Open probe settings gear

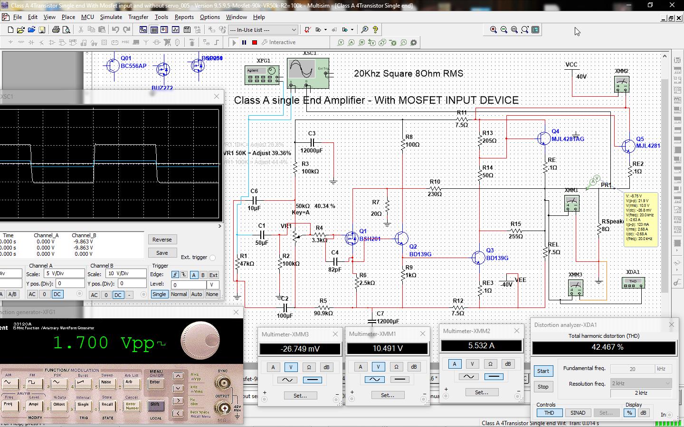click(414, 42)
